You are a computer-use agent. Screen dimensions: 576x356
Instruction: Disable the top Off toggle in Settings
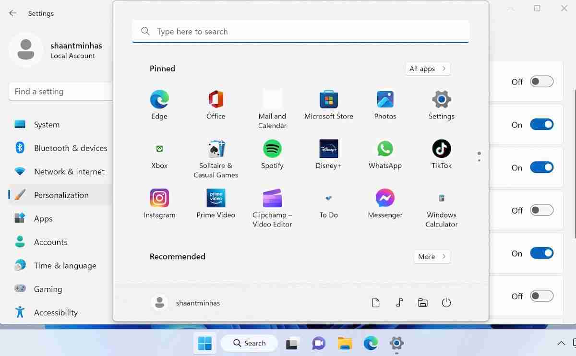tap(541, 82)
